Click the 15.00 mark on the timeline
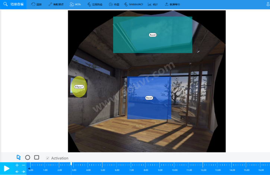Image resolution: width=270 pixels, height=175 pixels. (247, 170)
